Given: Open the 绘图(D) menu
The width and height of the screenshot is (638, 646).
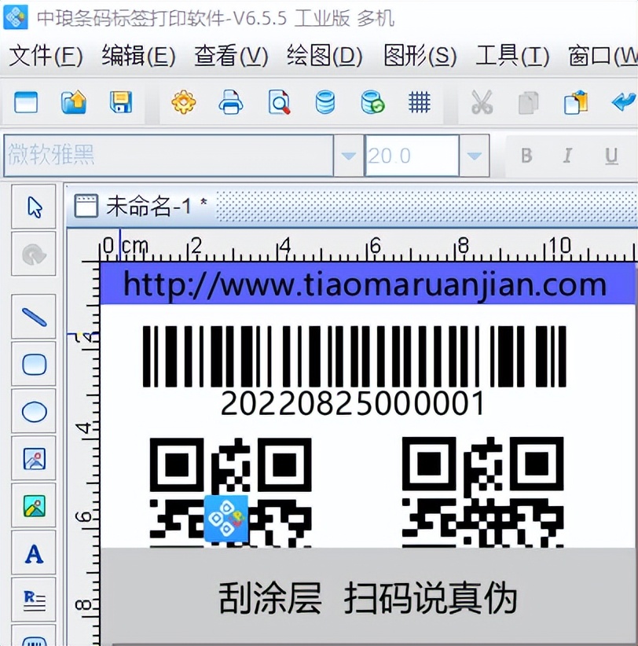Looking at the screenshot, I should point(323,57).
